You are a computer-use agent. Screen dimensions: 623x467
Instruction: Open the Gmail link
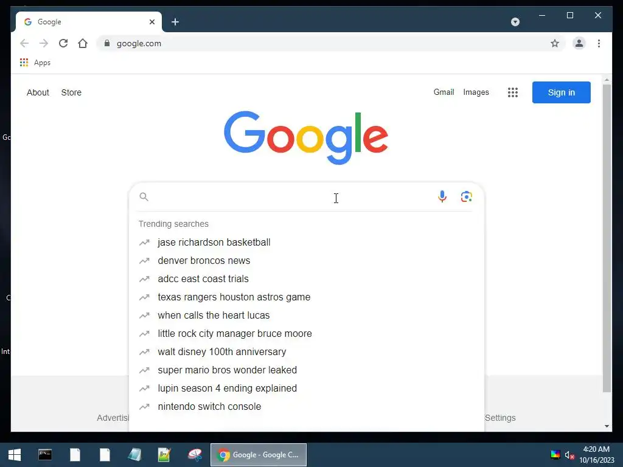point(444,92)
